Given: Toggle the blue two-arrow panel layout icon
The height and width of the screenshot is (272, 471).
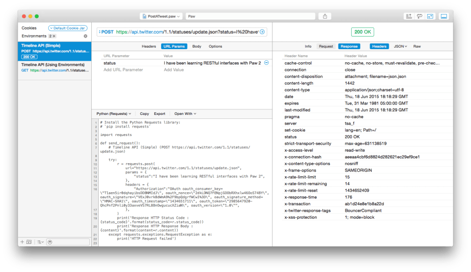Looking at the screenshot, I should click(x=430, y=16).
